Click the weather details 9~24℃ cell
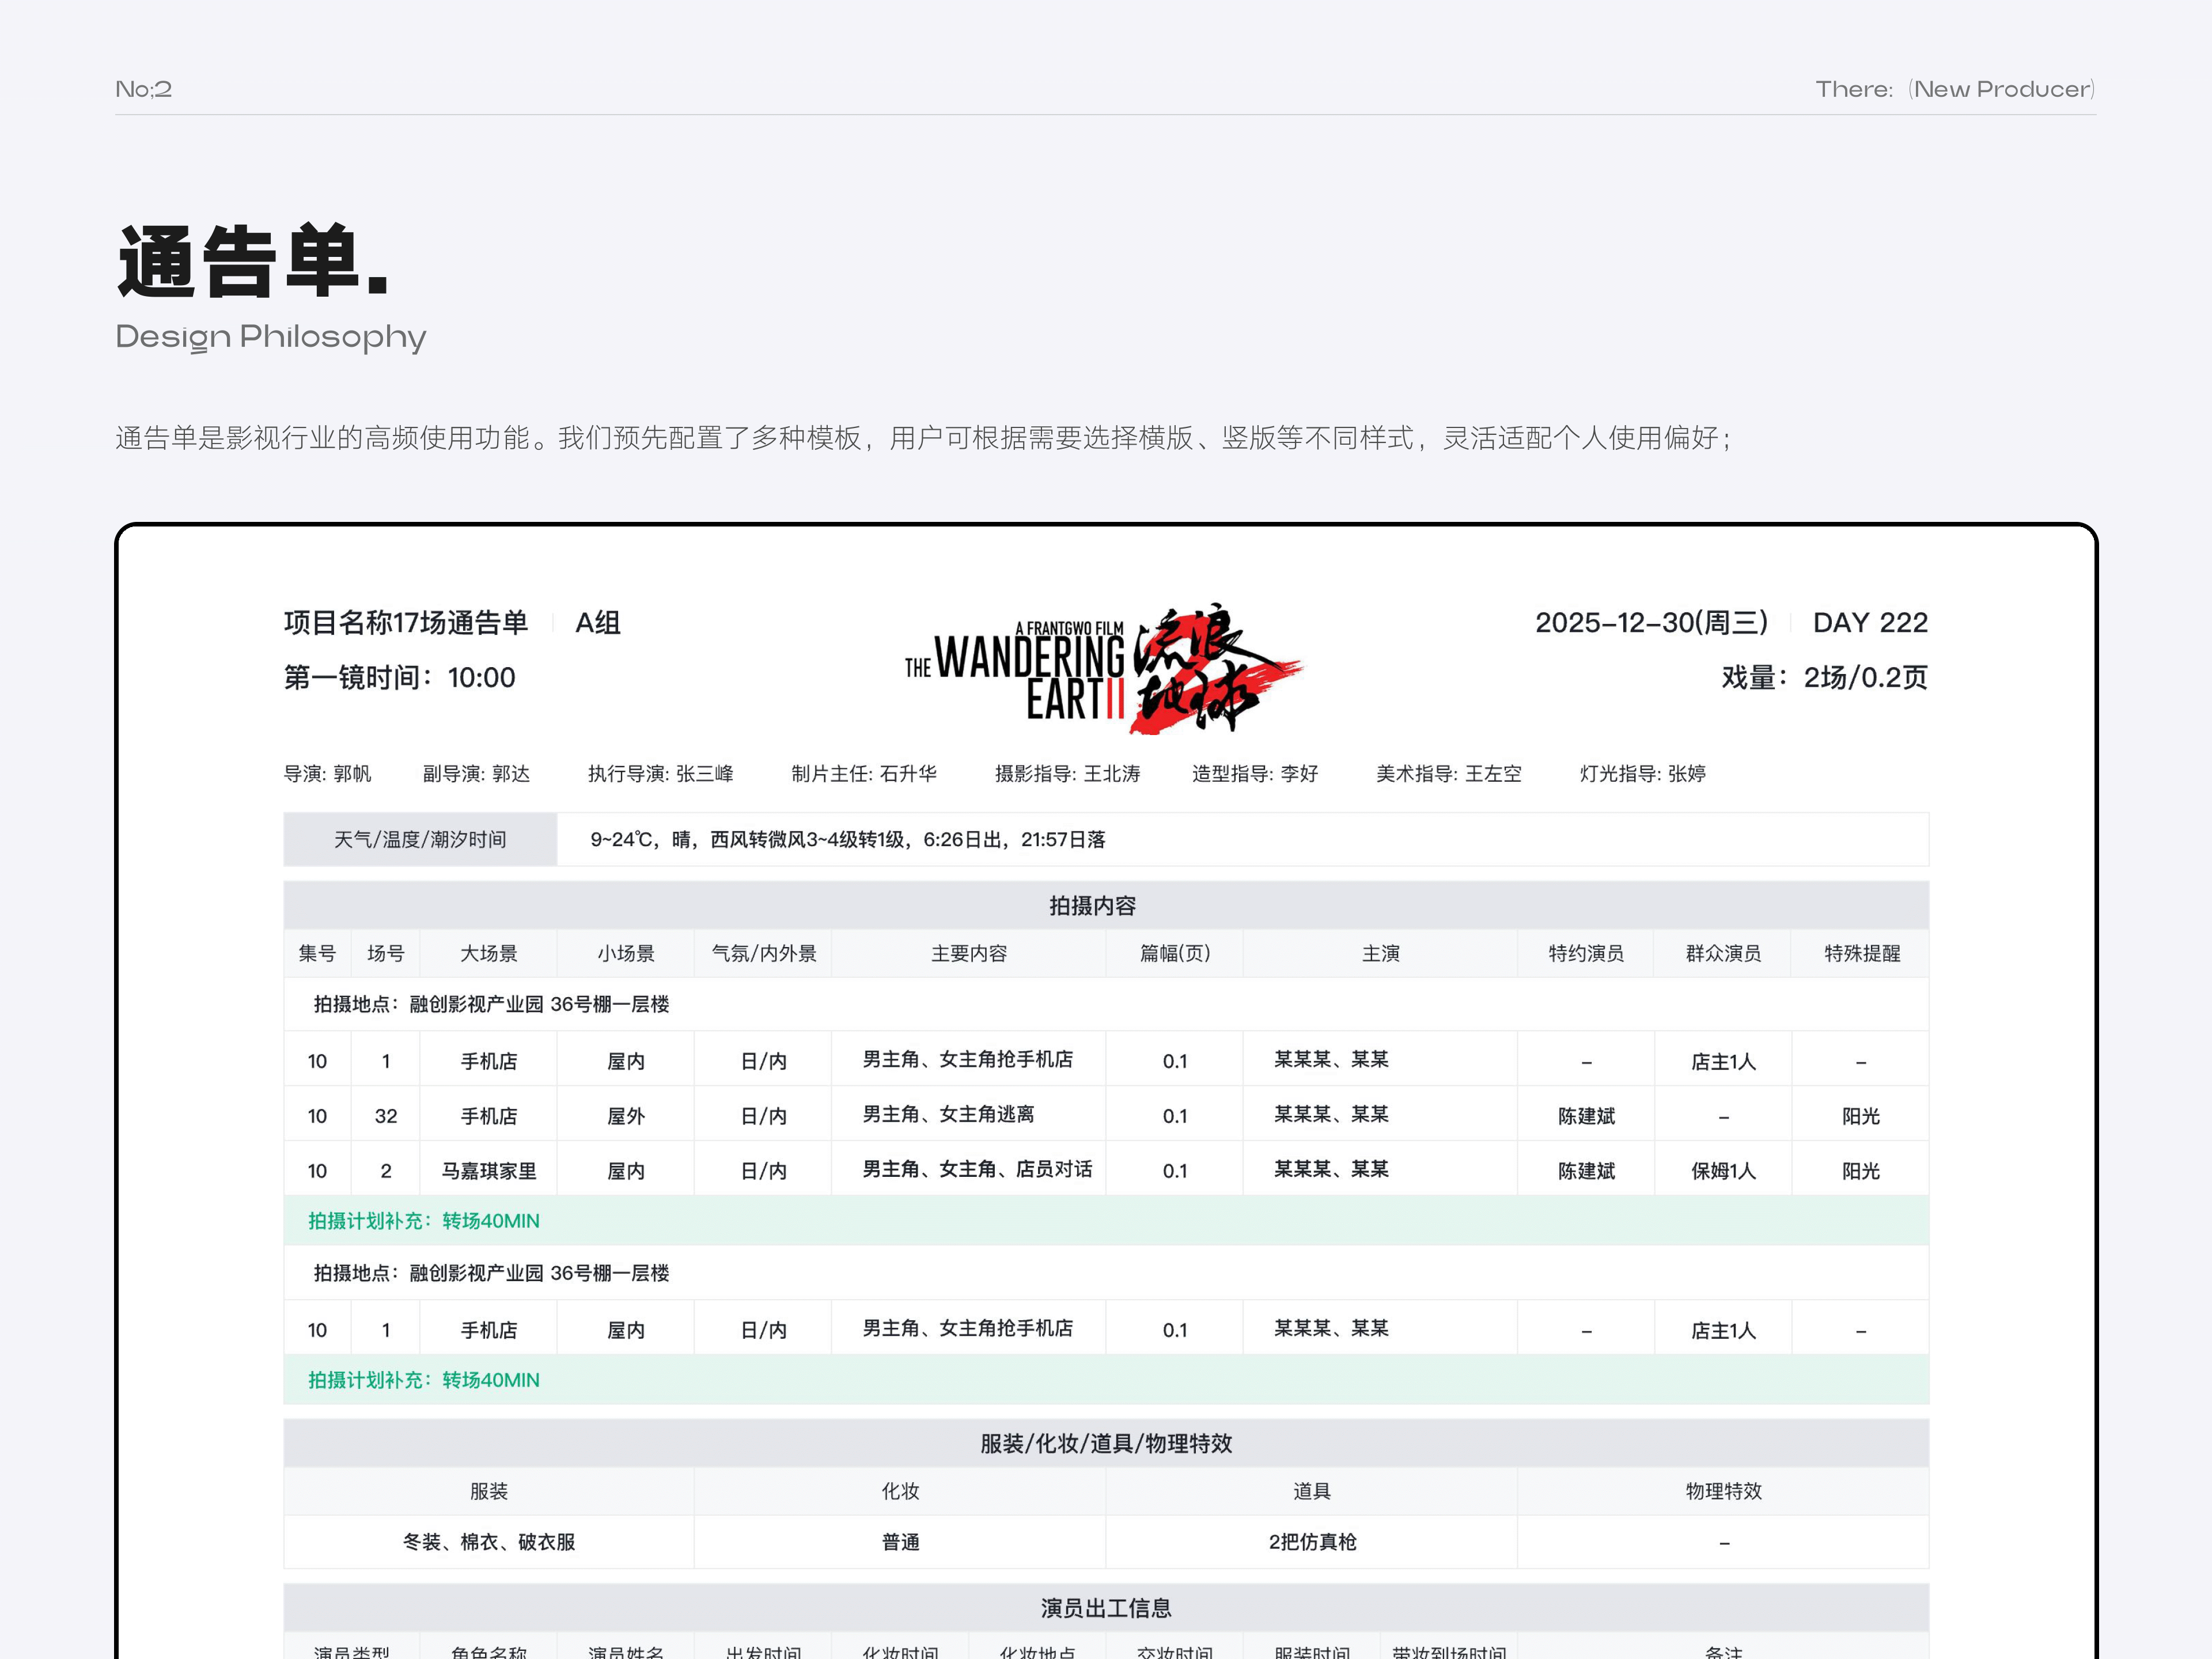 (x=1242, y=840)
